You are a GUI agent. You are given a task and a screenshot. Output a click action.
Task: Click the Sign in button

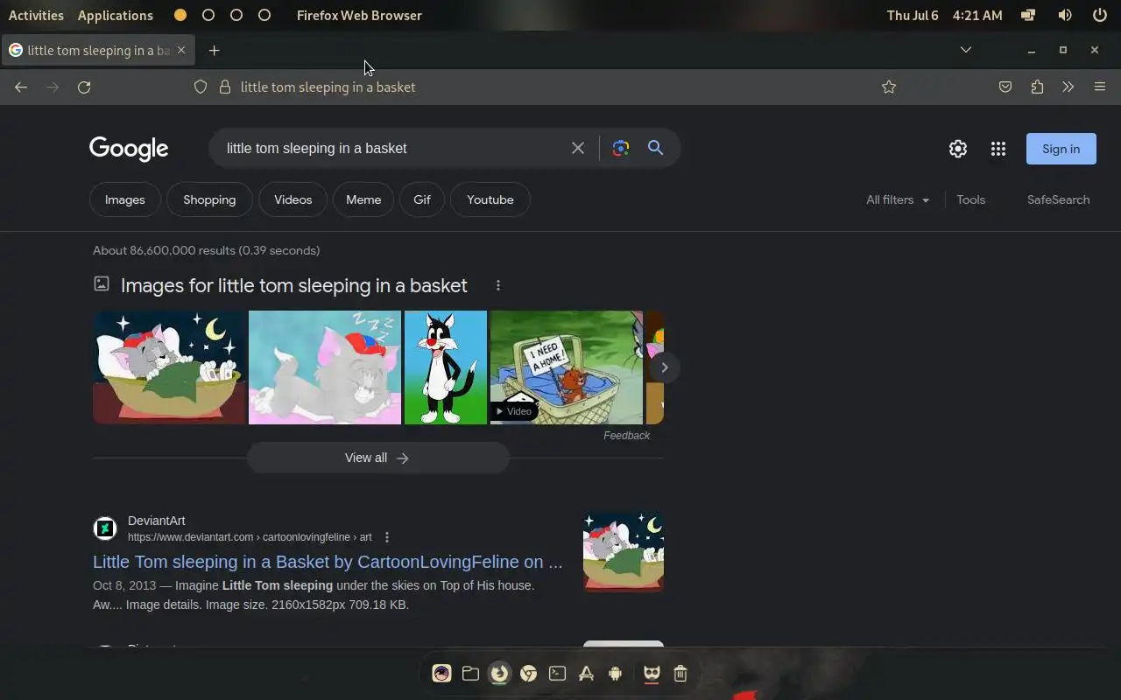pyautogui.click(x=1061, y=149)
